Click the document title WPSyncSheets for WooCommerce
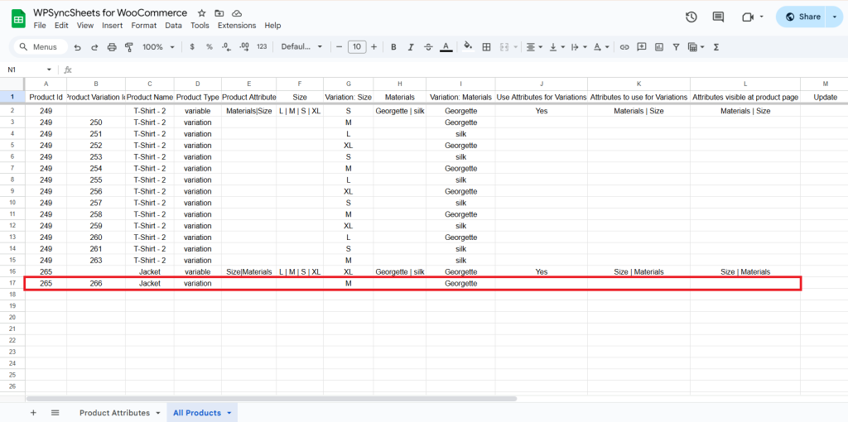 coord(110,13)
